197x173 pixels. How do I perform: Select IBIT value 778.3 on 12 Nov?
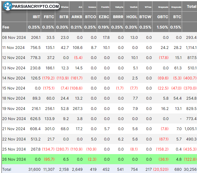coord(35,58)
